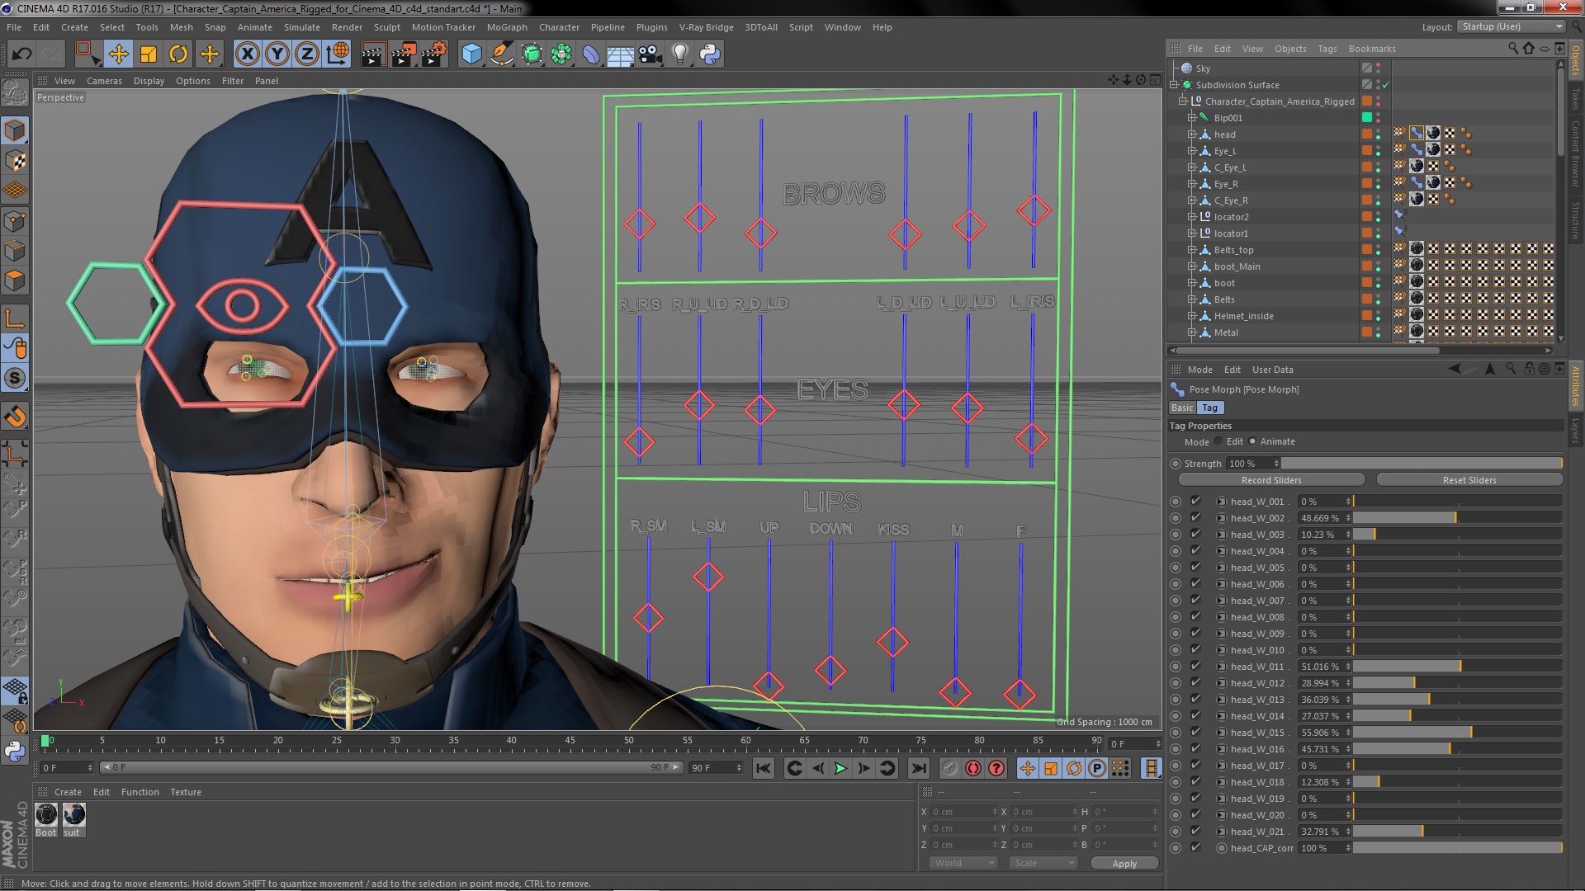Click frame 45 on timeline ruler
The width and height of the screenshot is (1585, 891).
click(x=570, y=741)
